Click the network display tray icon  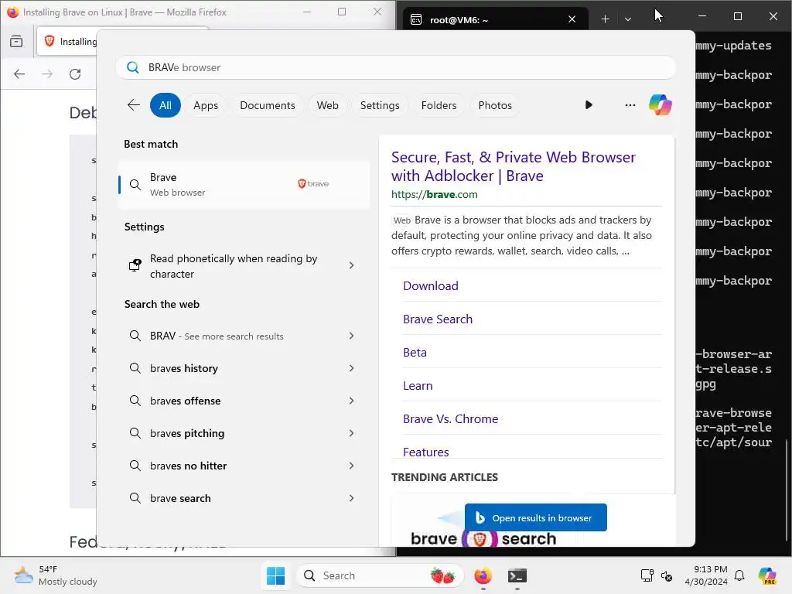point(647,575)
